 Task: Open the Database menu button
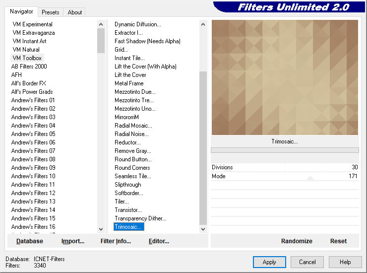point(30,241)
